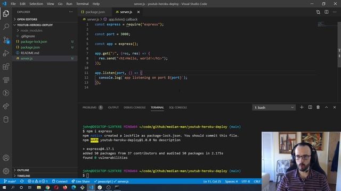This screenshot has width=341, height=191.
Task: Open the Live Share activity bar icon
Action: [x=6, y=106]
